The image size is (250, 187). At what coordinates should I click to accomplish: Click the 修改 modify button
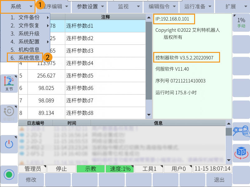point(31,180)
